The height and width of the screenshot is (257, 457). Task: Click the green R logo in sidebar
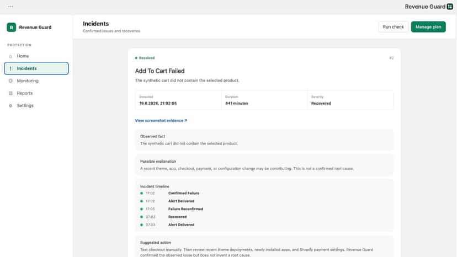(x=12, y=28)
